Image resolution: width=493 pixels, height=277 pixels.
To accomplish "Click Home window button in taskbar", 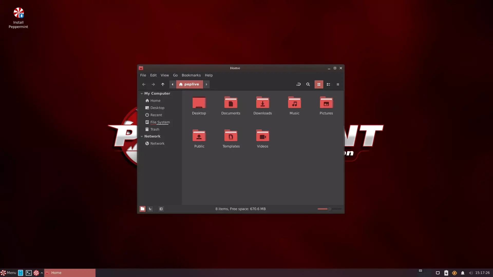I will (x=70, y=273).
